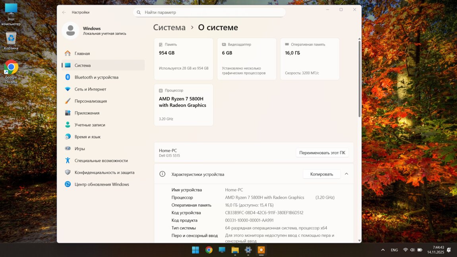Show hidden tray icons chevron
The image size is (457, 257).
click(383, 250)
